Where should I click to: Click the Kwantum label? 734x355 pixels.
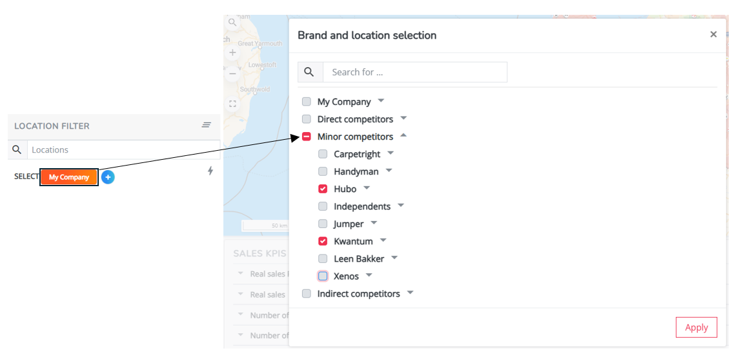coord(353,242)
